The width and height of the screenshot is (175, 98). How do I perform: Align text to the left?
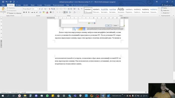coord(57,12)
